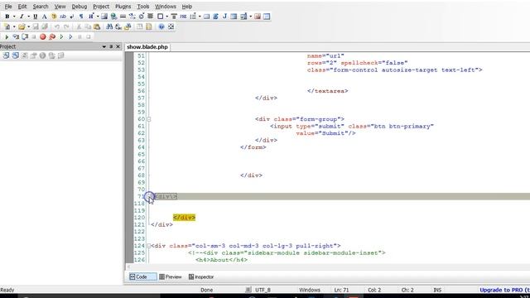
Task: Open the Windows menu
Action: 166,7
